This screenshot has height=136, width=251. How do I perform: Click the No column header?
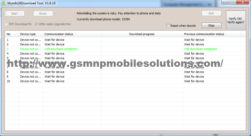(12, 34)
